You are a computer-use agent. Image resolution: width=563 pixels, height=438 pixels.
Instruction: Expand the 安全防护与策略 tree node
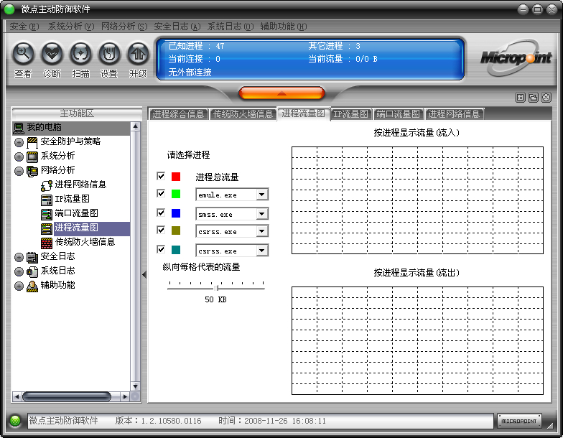(x=19, y=142)
